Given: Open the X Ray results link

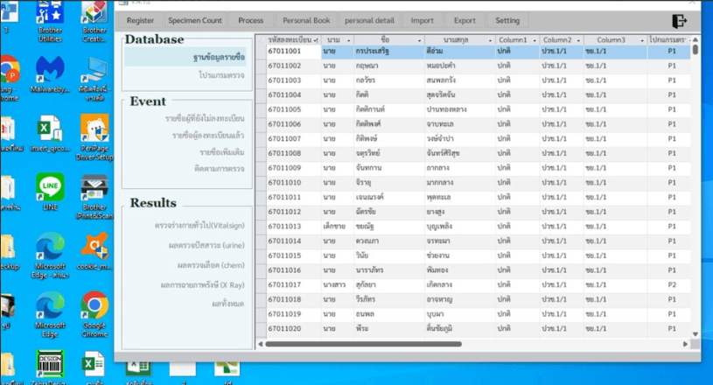Looking at the screenshot, I should tap(202, 285).
